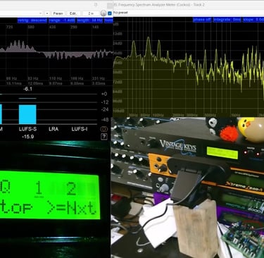Open the Param button
The height and width of the screenshot is (258, 264).
point(58,13)
